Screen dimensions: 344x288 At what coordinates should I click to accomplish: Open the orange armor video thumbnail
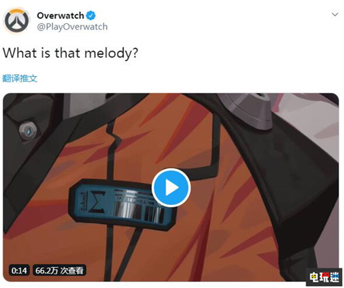[x=171, y=187]
